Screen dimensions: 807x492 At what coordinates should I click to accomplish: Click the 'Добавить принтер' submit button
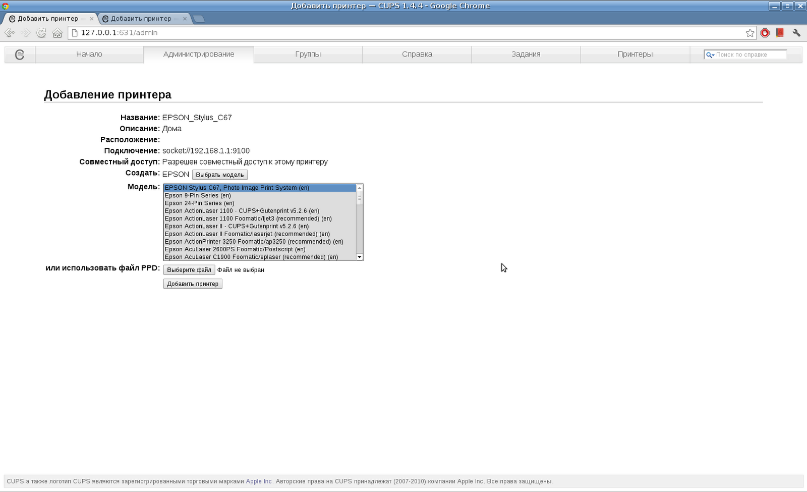(x=193, y=284)
